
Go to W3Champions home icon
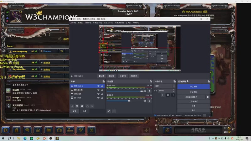pos(17,130)
